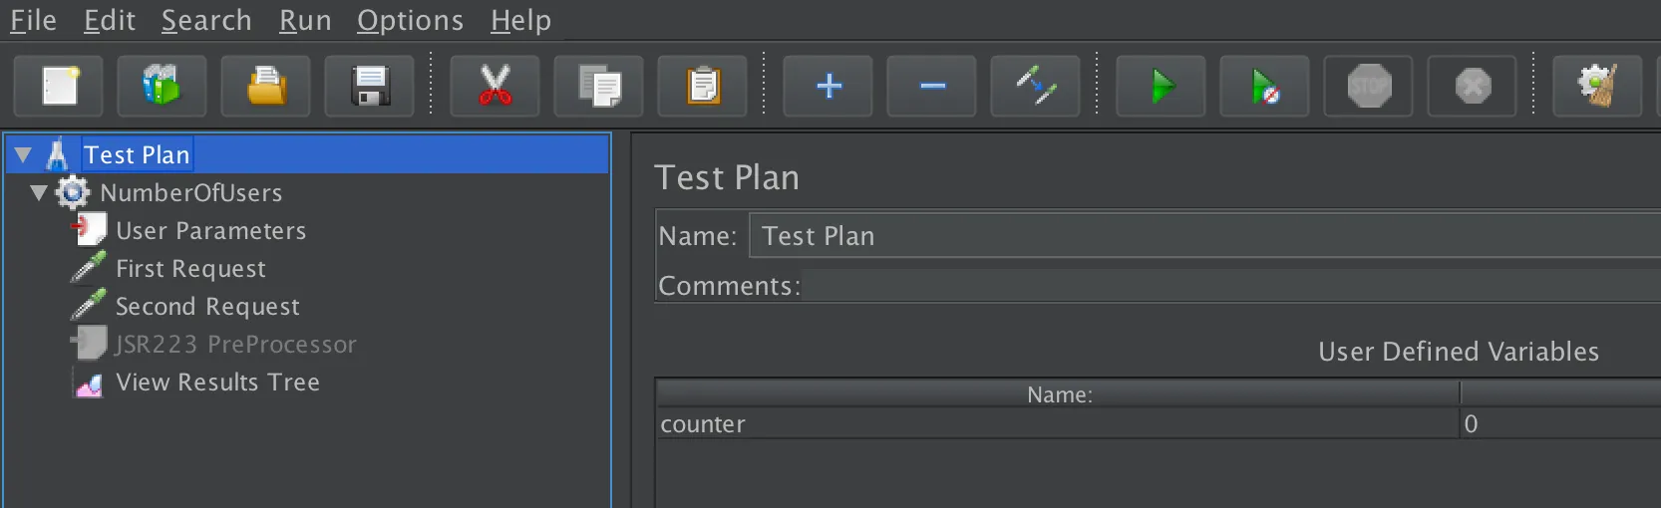Start the test with green play button

tap(1161, 87)
